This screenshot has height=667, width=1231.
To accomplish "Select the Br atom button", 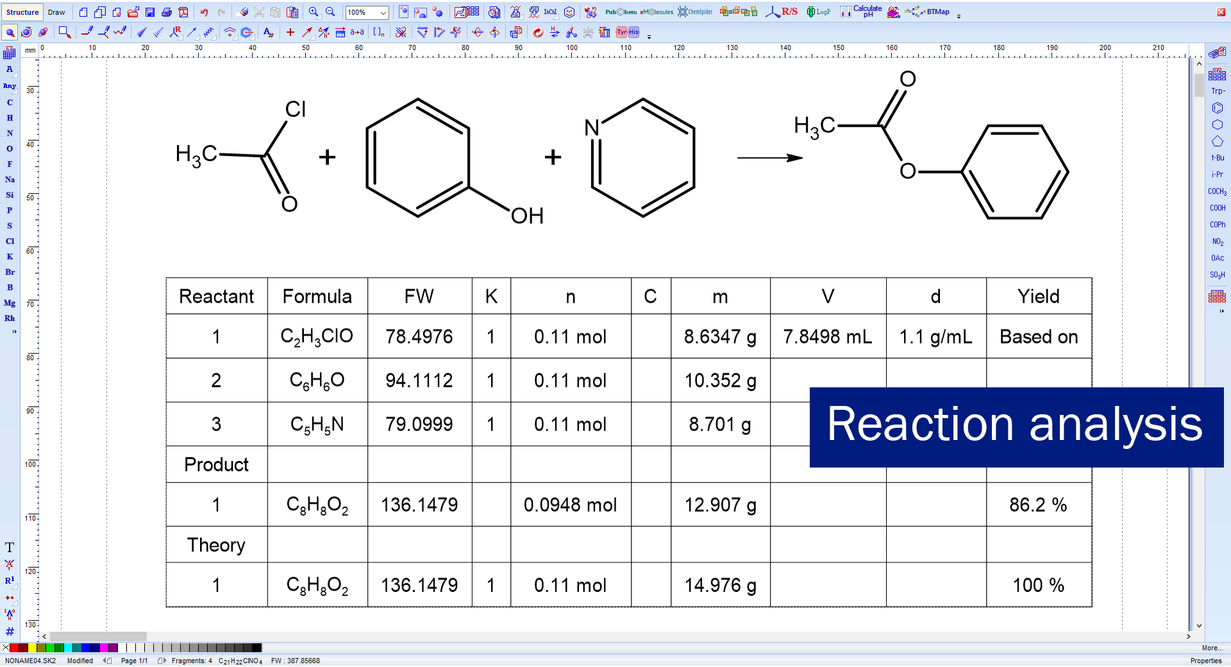I will click(10, 272).
